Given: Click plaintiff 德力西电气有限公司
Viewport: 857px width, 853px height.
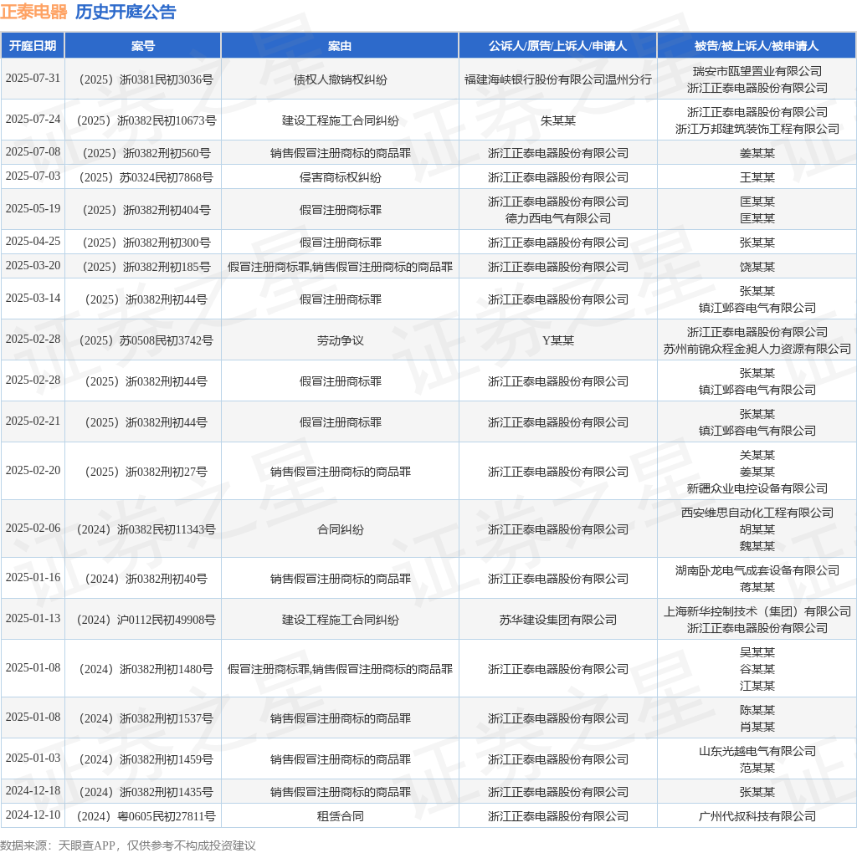Looking at the screenshot, I should coord(558,218).
